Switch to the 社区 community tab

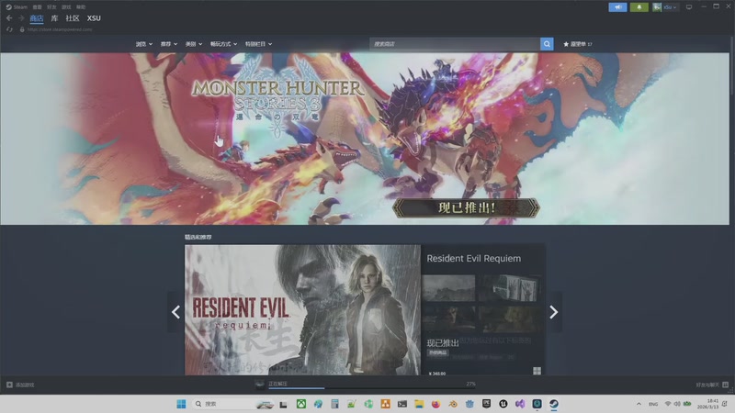click(73, 18)
